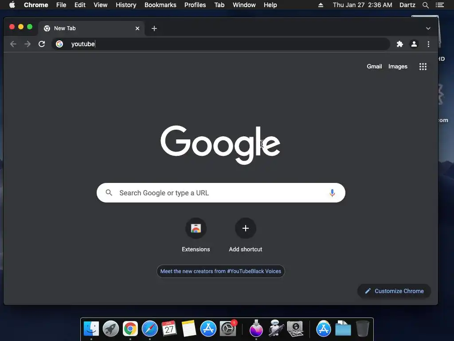Reload the current page
The height and width of the screenshot is (341, 454).
(42, 44)
